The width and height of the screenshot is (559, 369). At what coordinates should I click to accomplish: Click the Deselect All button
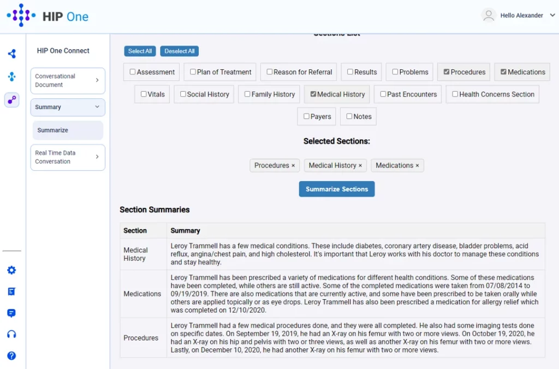pyautogui.click(x=179, y=51)
